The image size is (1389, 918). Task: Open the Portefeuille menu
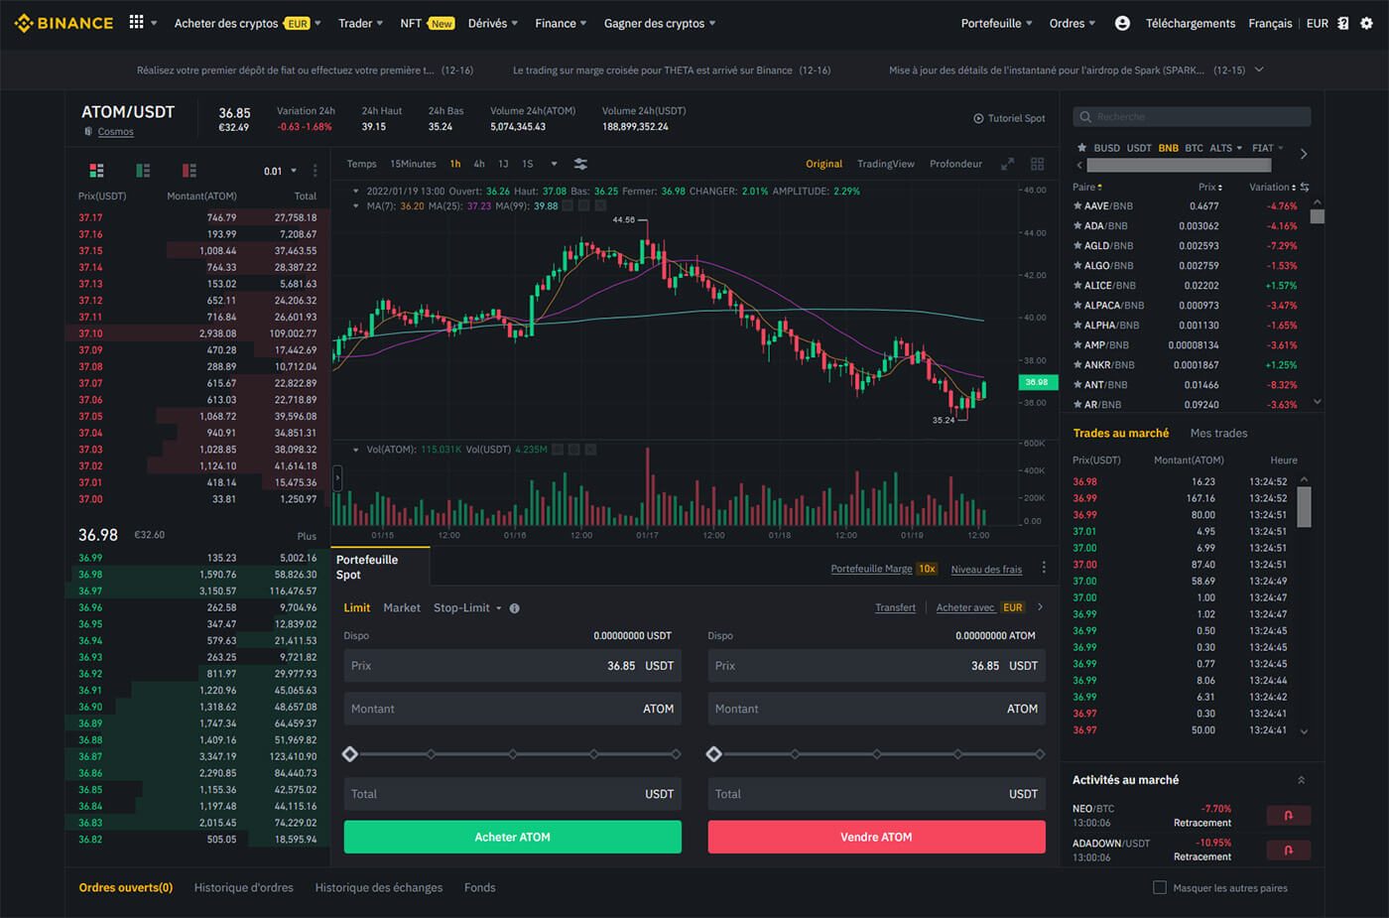coord(996,23)
